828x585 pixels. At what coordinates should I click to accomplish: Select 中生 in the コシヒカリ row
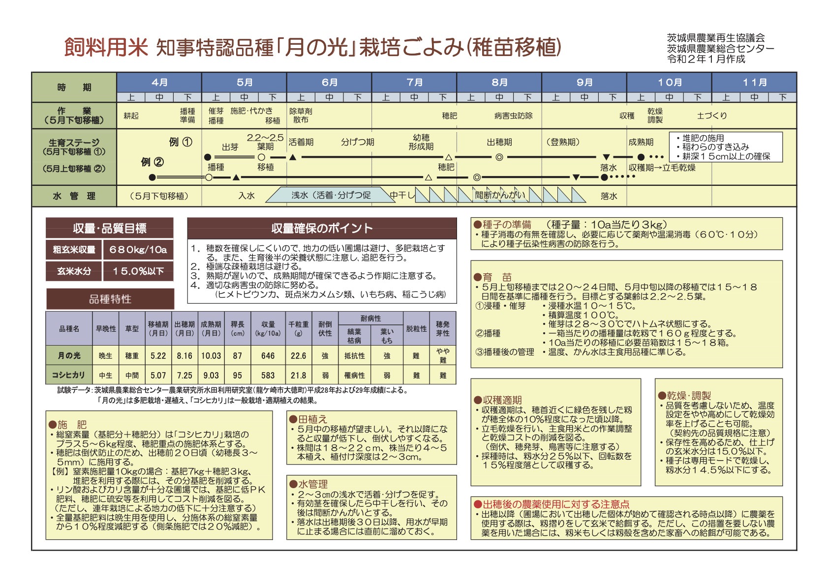coord(105,375)
